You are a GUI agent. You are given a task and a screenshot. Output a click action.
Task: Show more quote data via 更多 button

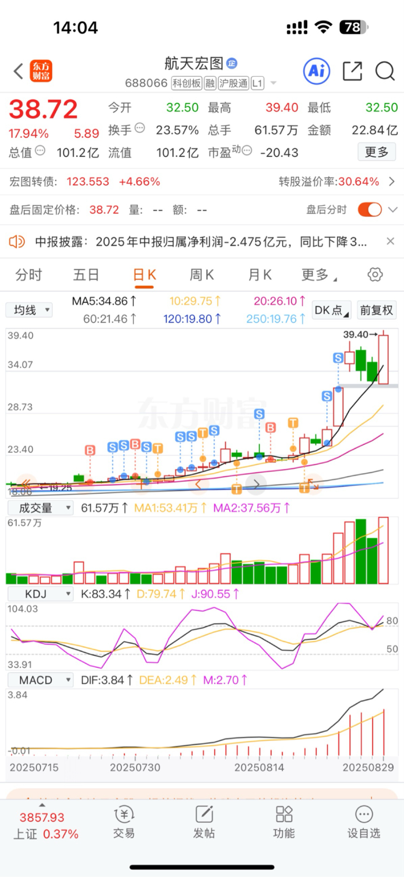click(x=377, y=152)
